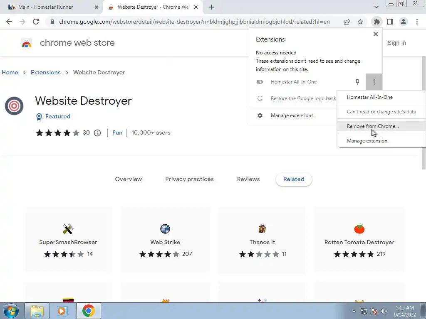Click Restore the Google logo back extension
This screenshot has width=426, height=319.
click(x=303, y=98)
